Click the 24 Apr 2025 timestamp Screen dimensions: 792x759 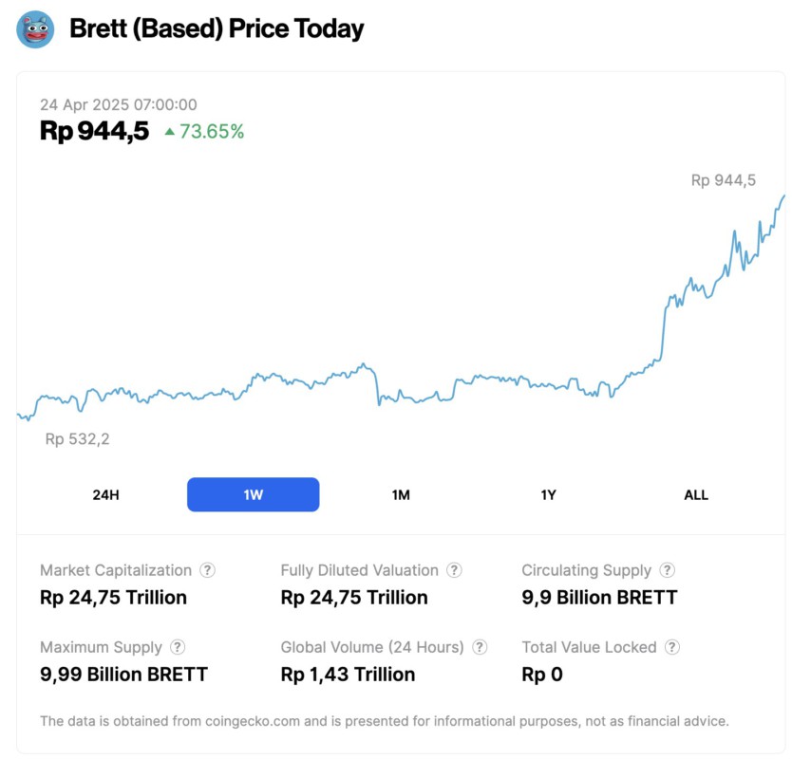point(119,105)
